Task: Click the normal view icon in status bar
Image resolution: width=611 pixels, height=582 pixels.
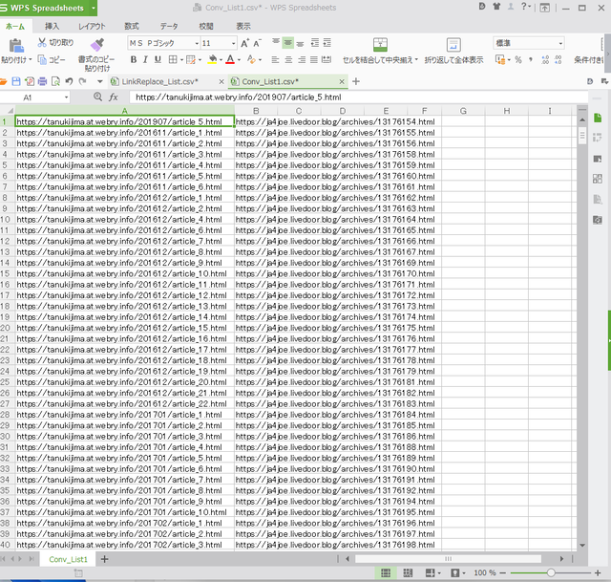Action: click(x=386, y=572)
